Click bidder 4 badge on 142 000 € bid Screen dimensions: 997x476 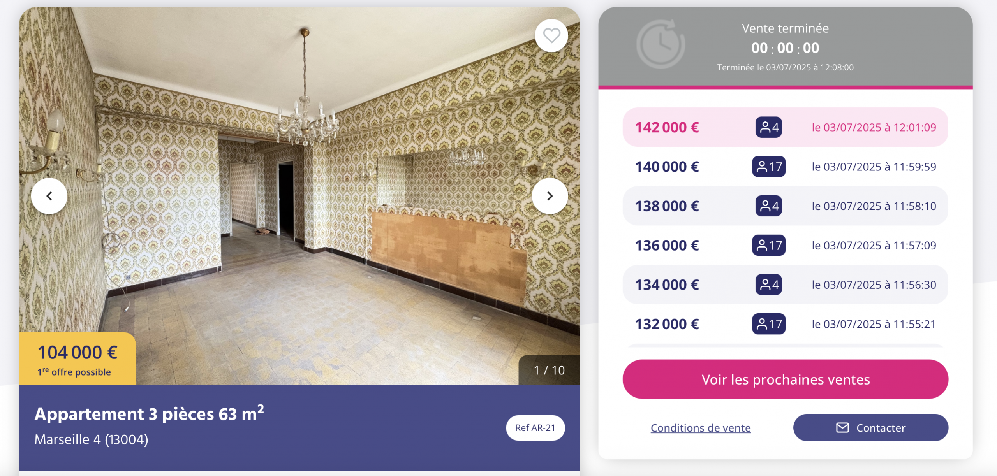769,127
